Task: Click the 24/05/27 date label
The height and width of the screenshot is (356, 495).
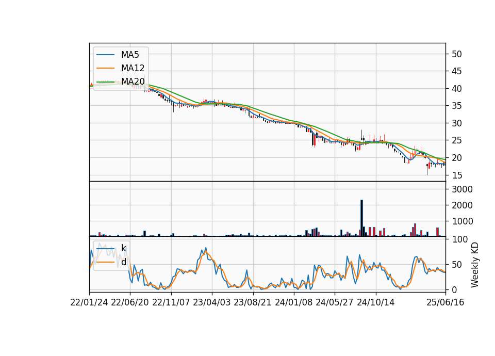Action: coord(335,302)
